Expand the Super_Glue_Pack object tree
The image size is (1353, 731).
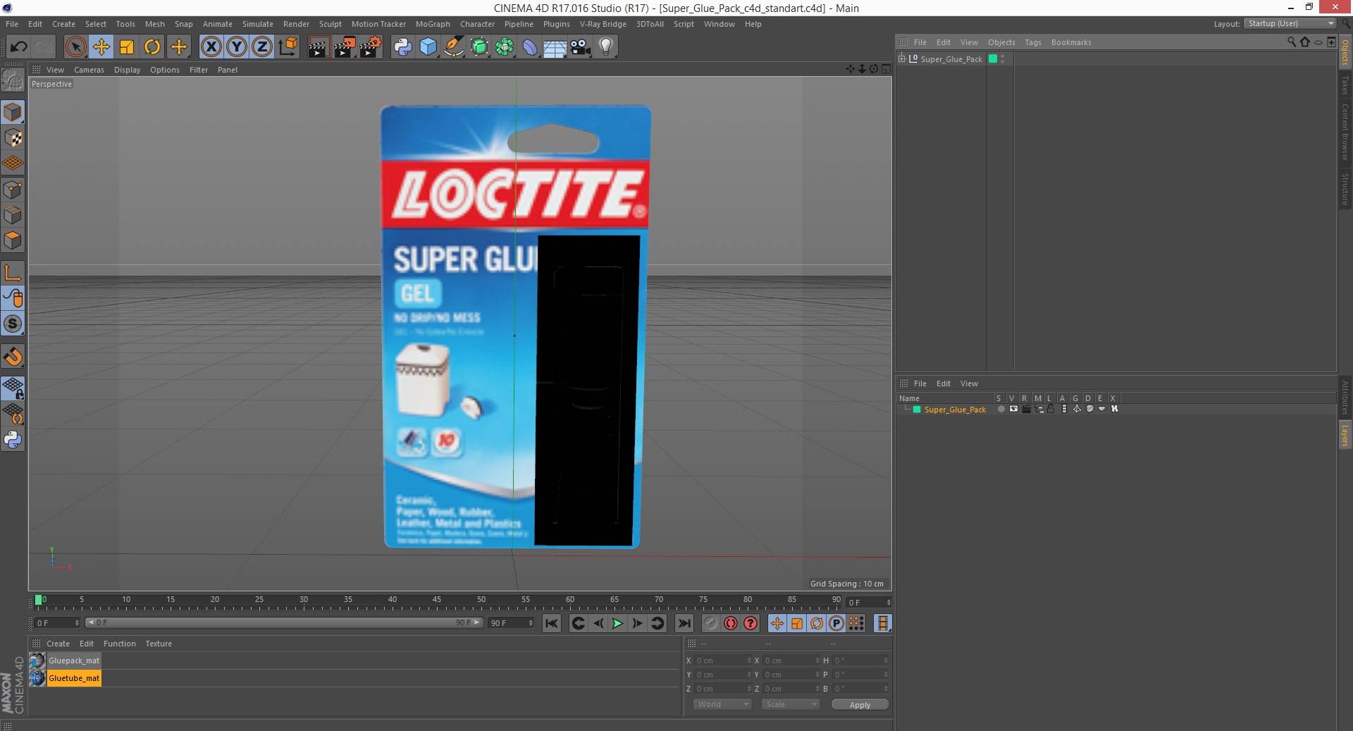pyautogui.click(x=901, y=59)
